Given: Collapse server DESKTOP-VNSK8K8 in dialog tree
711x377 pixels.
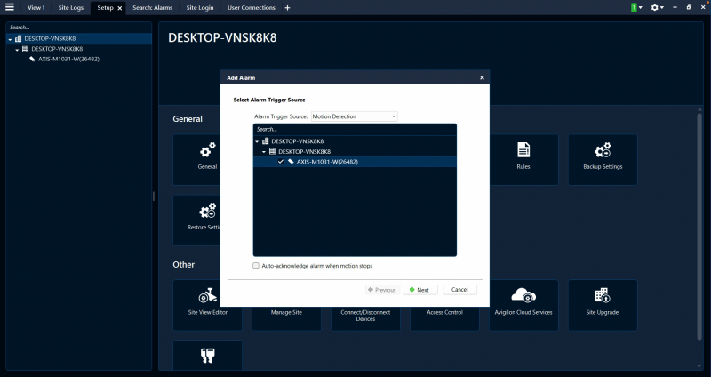Looking at the screenshot, I should 264,152.
